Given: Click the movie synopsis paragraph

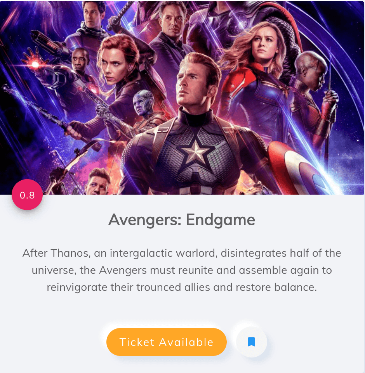Looking at the screenshot, I should [x=182, y=270].
